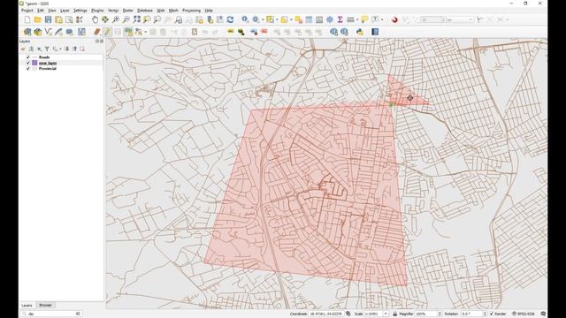Create a new project with the blank page icon
Screen dimensions: 566x318
[x=27, y=19]
